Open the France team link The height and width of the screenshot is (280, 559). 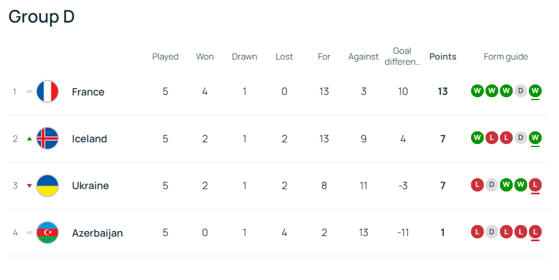point(88,91)
